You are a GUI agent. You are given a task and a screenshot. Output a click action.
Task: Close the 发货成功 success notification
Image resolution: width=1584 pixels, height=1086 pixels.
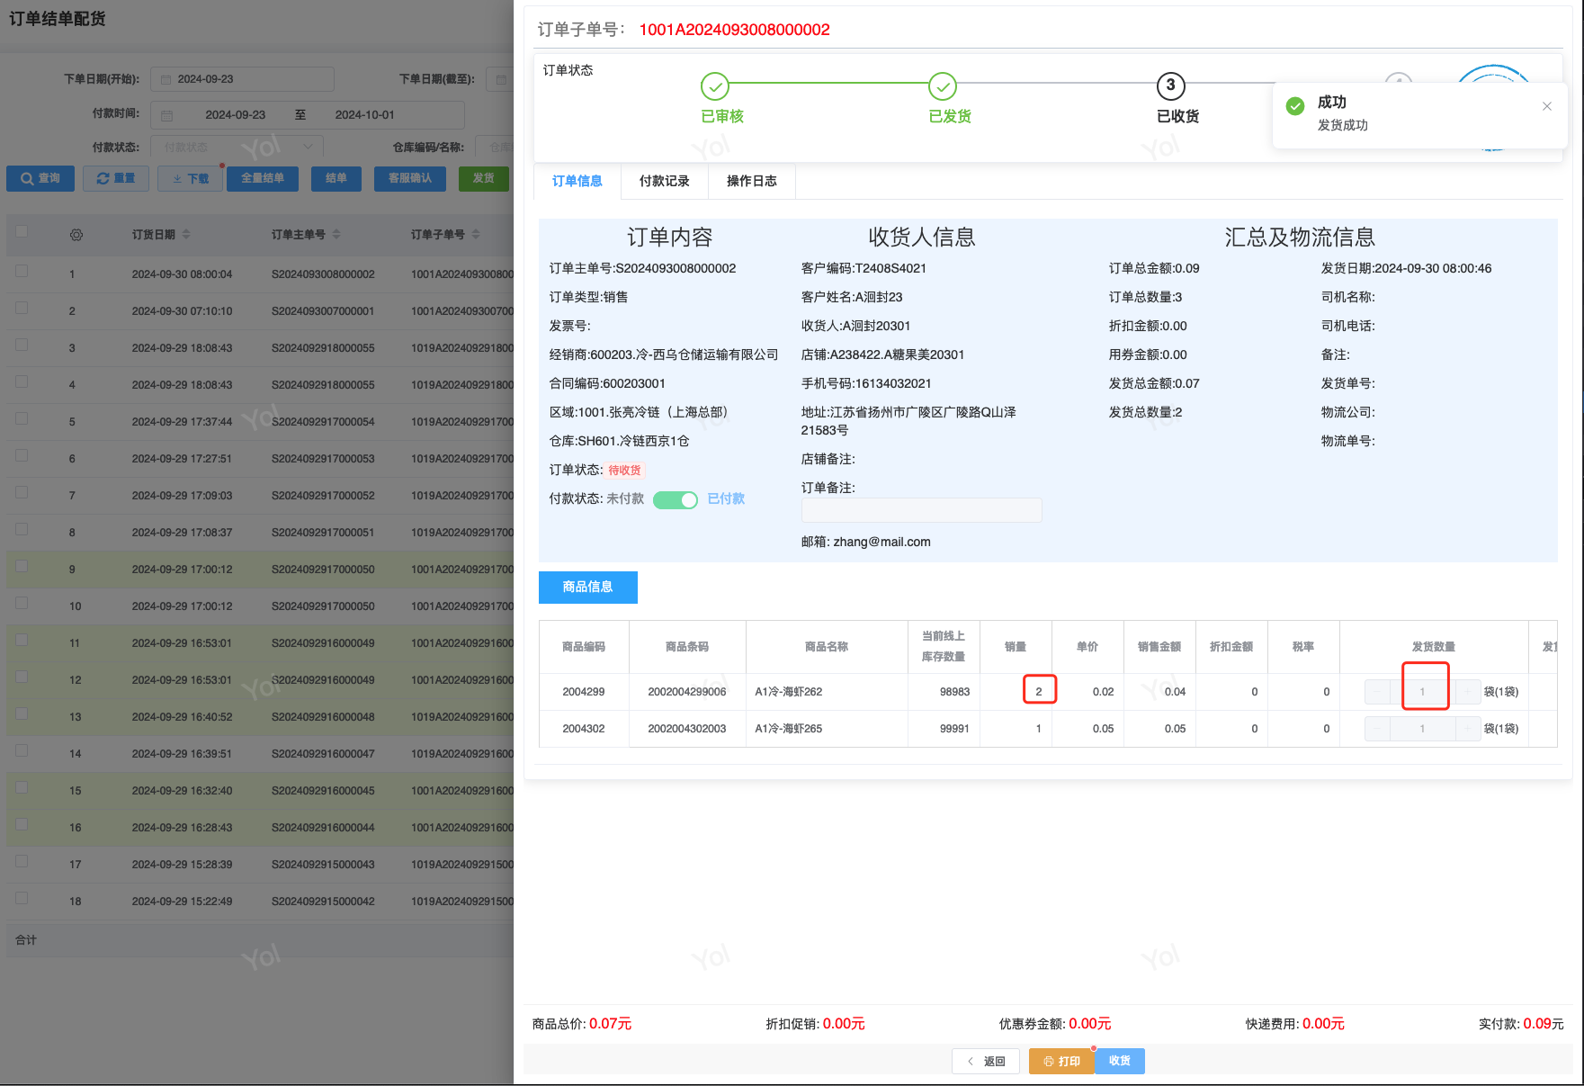click(x=1546, y=106)
